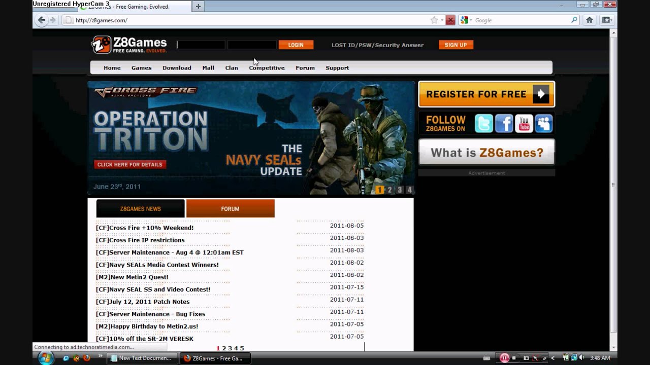Open the Download menu item

[177, 68]
